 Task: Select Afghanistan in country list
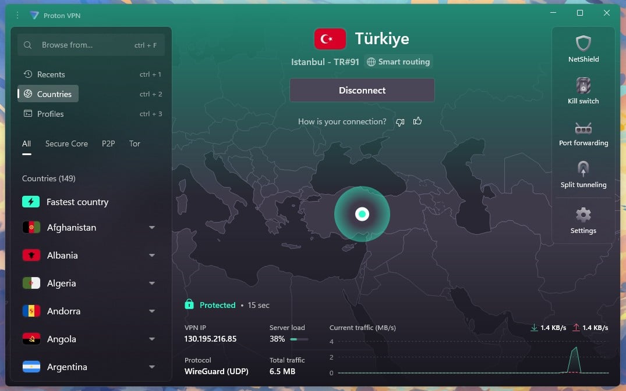click(72, 227)
